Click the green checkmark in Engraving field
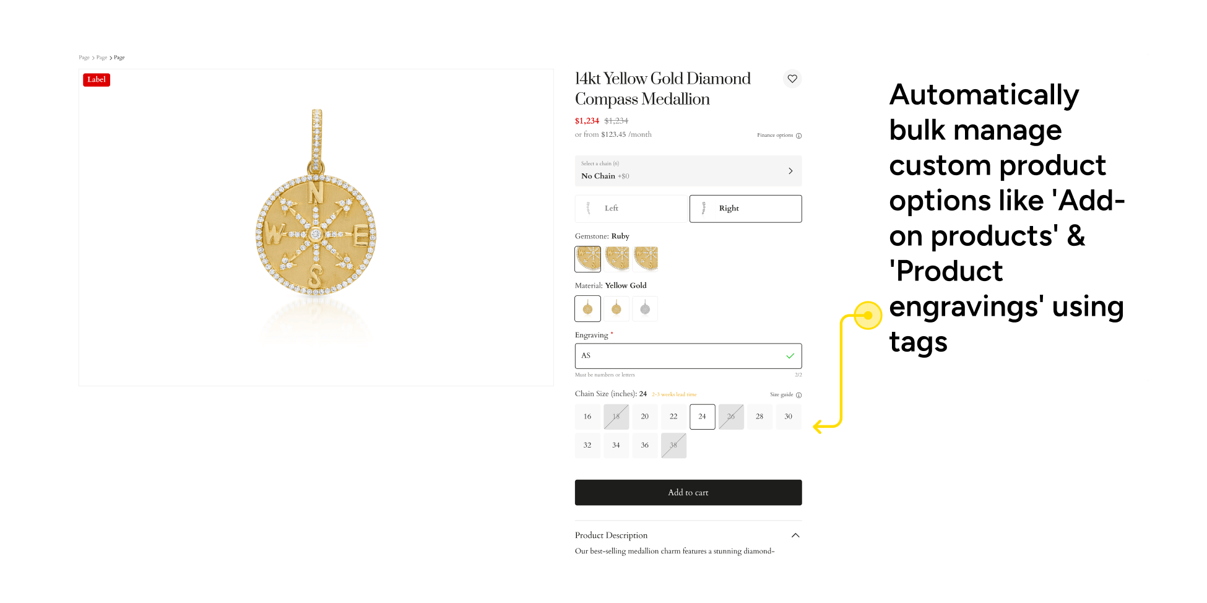Screen dimensions: 1207x603 (790, 356)
